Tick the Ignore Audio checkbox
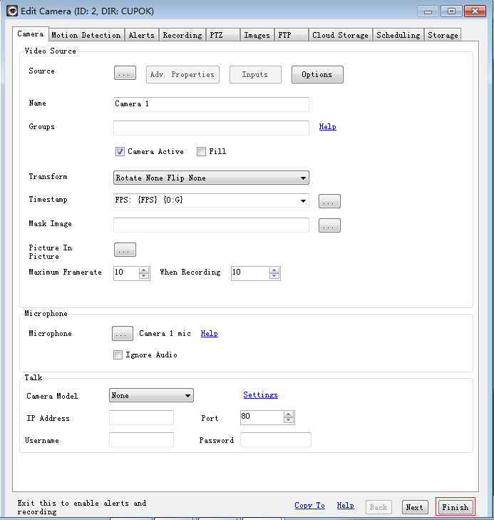The image size is (494, 520). click(x=118, y=355)
